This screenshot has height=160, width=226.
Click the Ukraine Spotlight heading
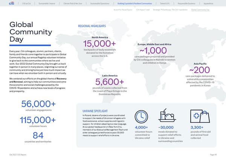(93, 111)
